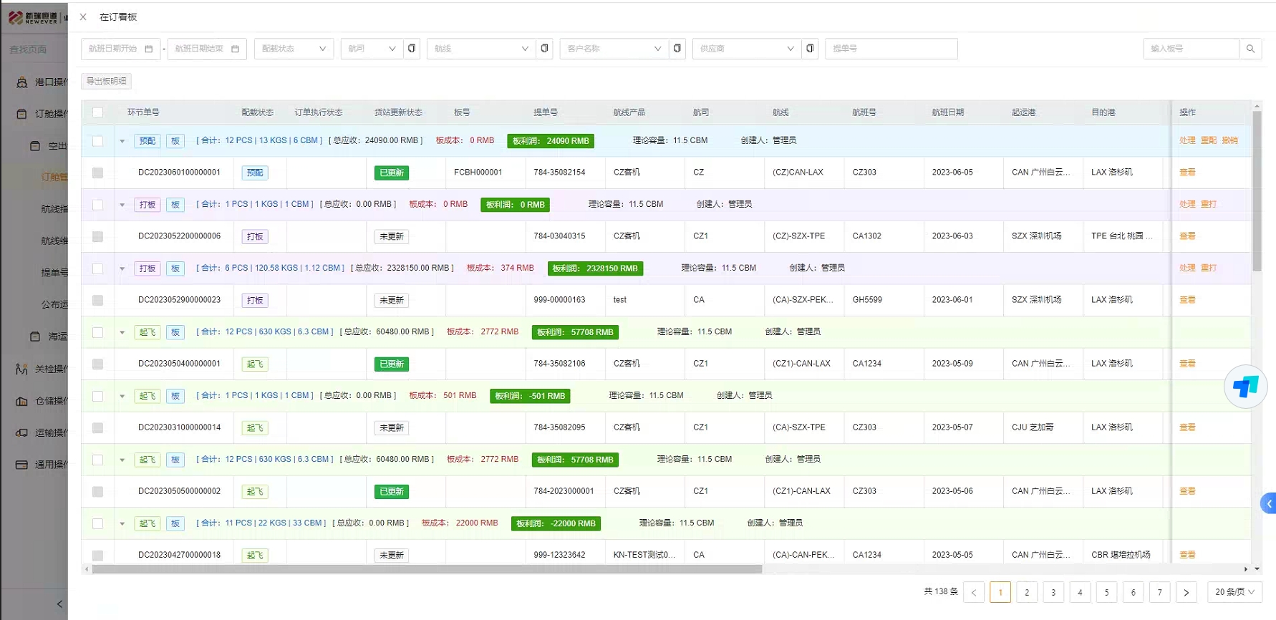Click the horizontal table scrollbar

tap(427, 569)
